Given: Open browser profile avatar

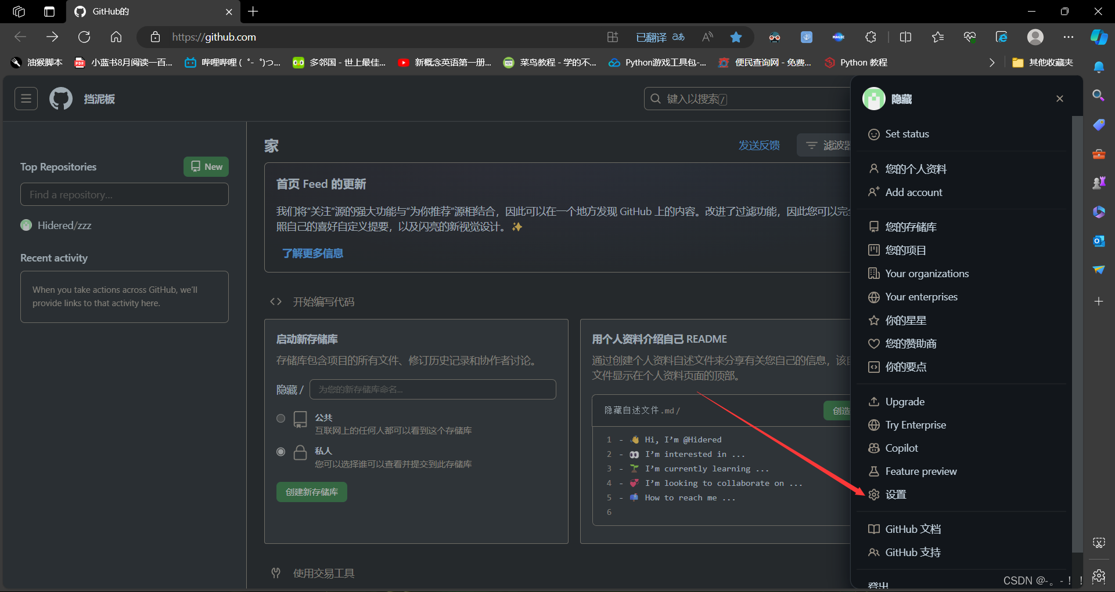Looking at the screenshot, I should point(1035,37).
